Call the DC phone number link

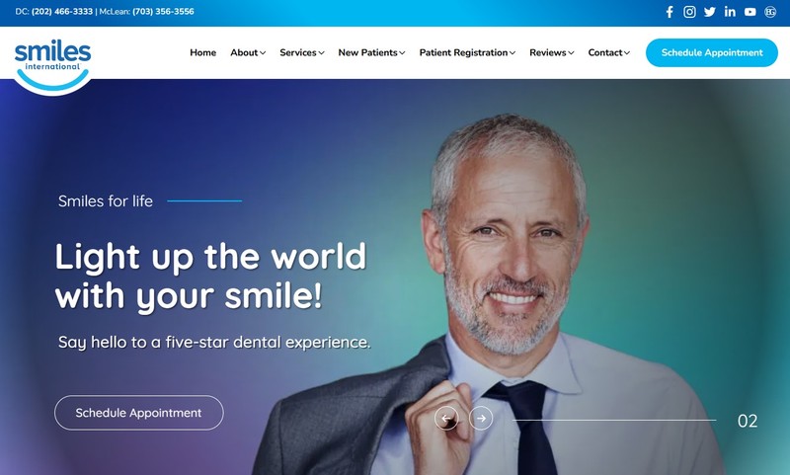[62, 11]
